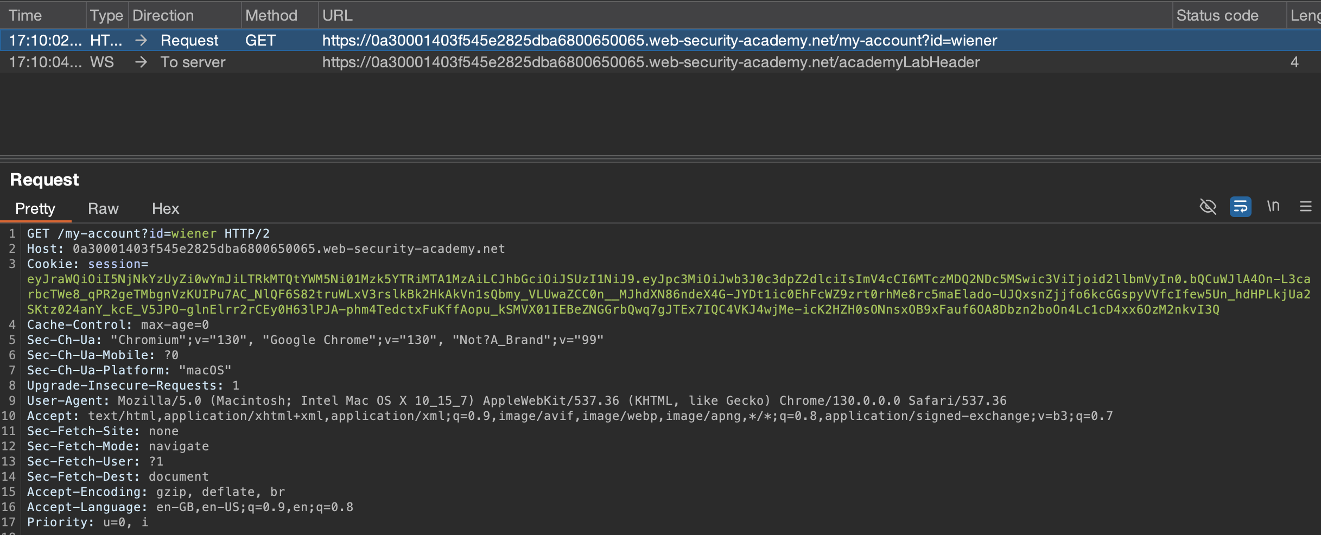Switch to the Pretty tab
The height and width of the screenshot is (535, 1321).
coord(35,209)
